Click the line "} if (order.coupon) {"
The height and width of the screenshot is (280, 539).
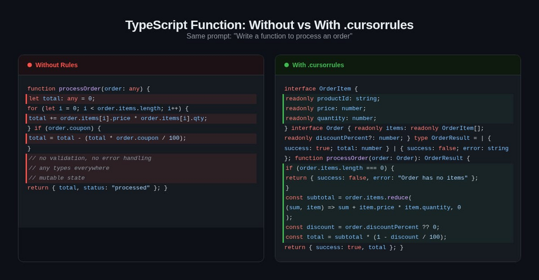pos(64,128)
